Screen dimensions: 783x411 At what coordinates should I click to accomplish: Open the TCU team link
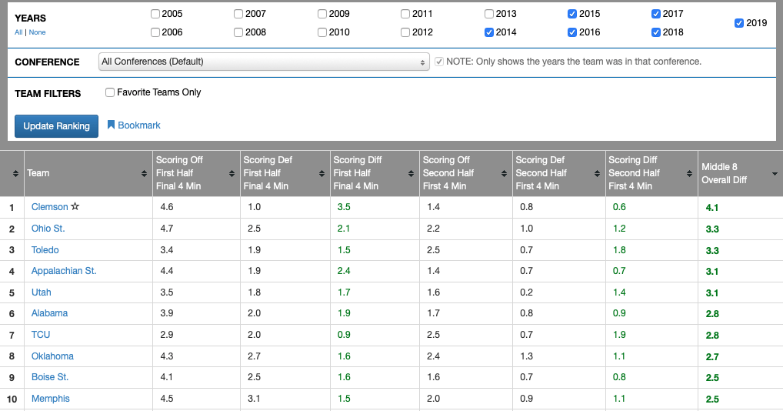(41, 335)
